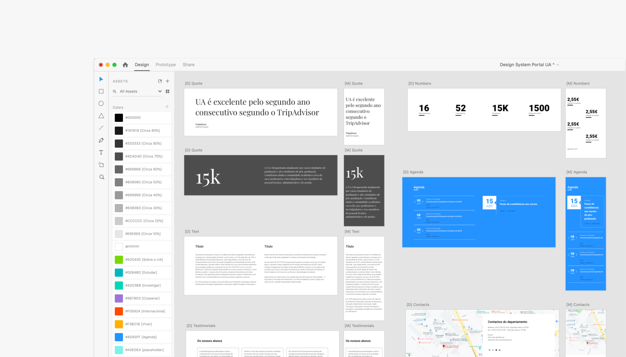
Task: Select the Rectangle tool
Action: (x=101, y=91)
